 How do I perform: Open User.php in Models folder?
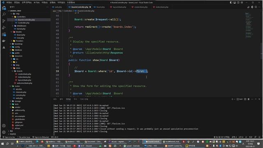point(21,38)
